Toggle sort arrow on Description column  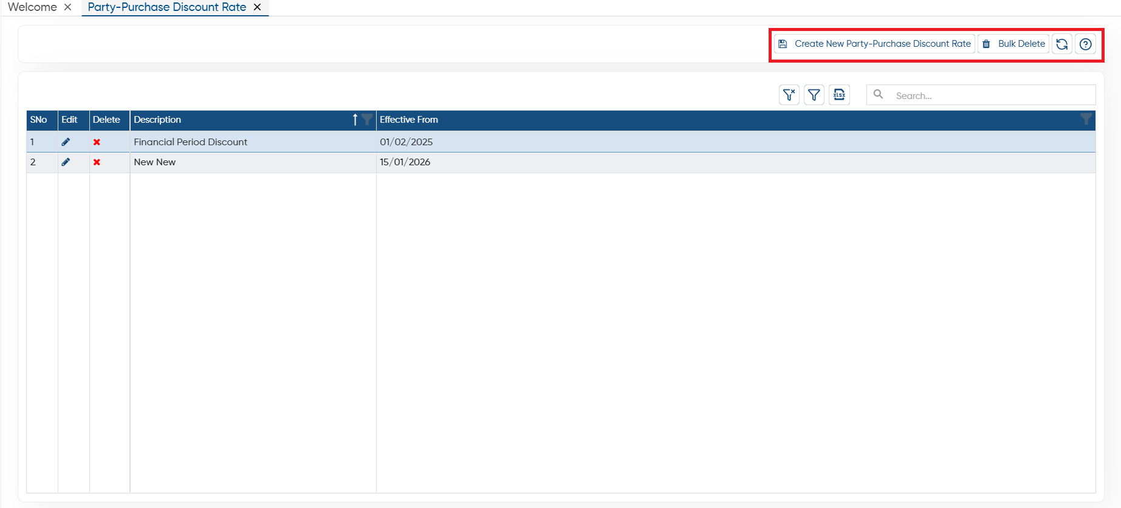(355, 119)
